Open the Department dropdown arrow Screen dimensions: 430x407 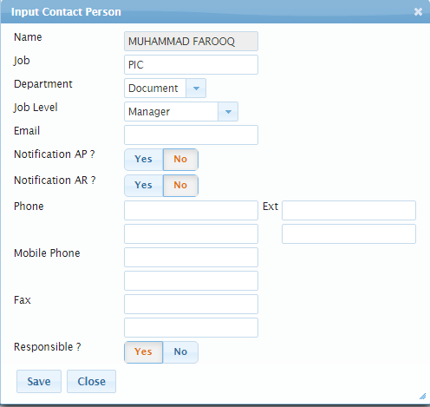click(x=196, y=89)
